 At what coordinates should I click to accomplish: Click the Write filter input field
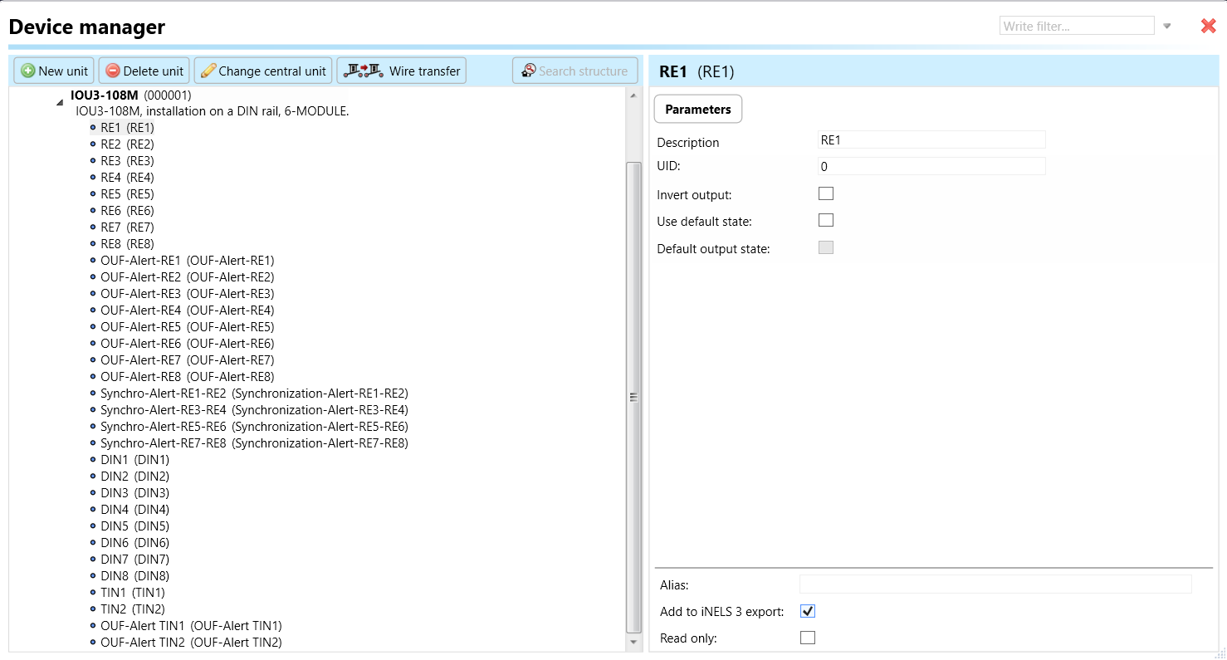1076,27
